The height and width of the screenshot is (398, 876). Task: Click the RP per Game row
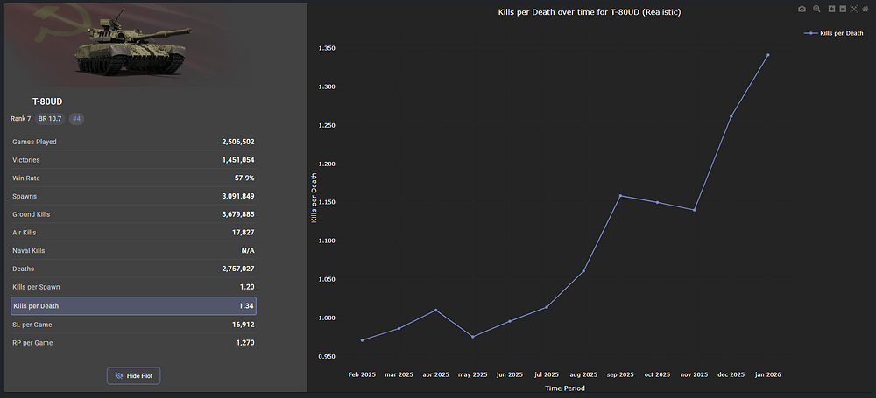pyautogui.click(x=133, y=343)
